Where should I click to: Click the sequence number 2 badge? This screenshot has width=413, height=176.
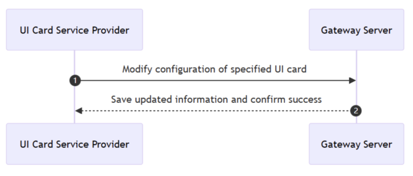tap(356, 111)
